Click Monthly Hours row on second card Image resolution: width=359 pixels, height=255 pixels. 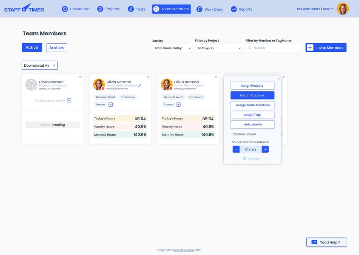(120, 135)
